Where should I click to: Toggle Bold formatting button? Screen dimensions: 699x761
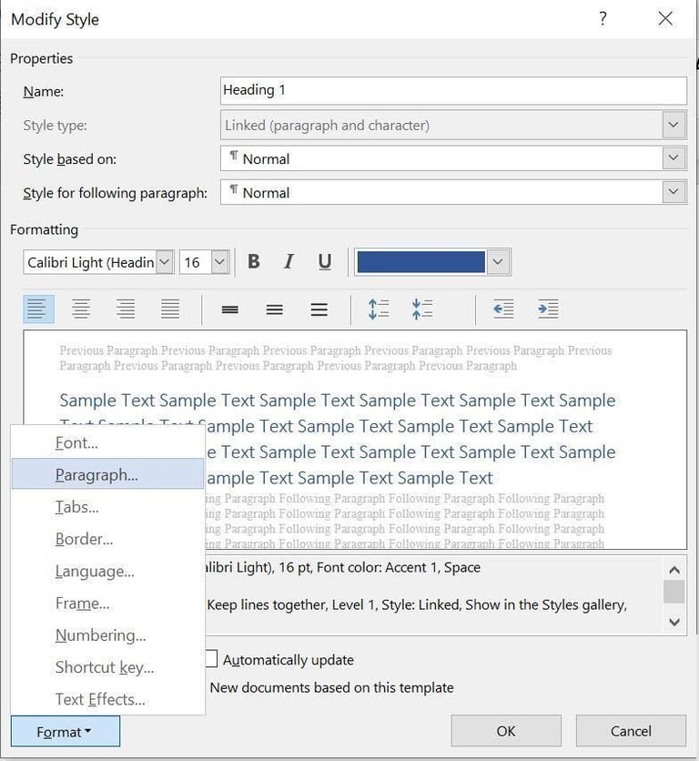(x=254, y=262)
